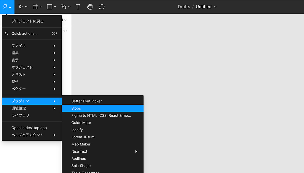Select the Pen tool
Viewport: 304px width, 173px height.
point(64,7)
